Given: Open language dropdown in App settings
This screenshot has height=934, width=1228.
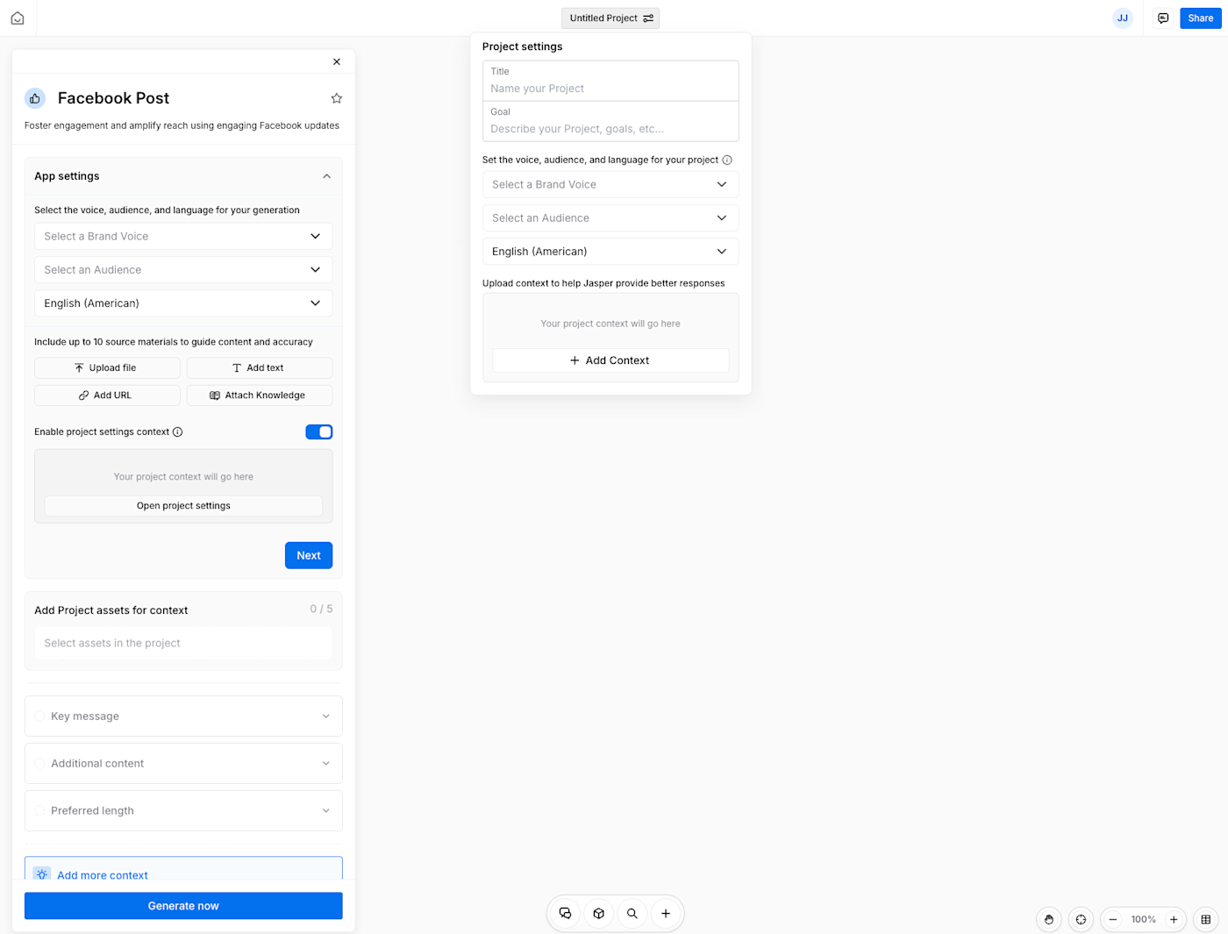Looking at the screenshot, I should click(x=183, y=303).
